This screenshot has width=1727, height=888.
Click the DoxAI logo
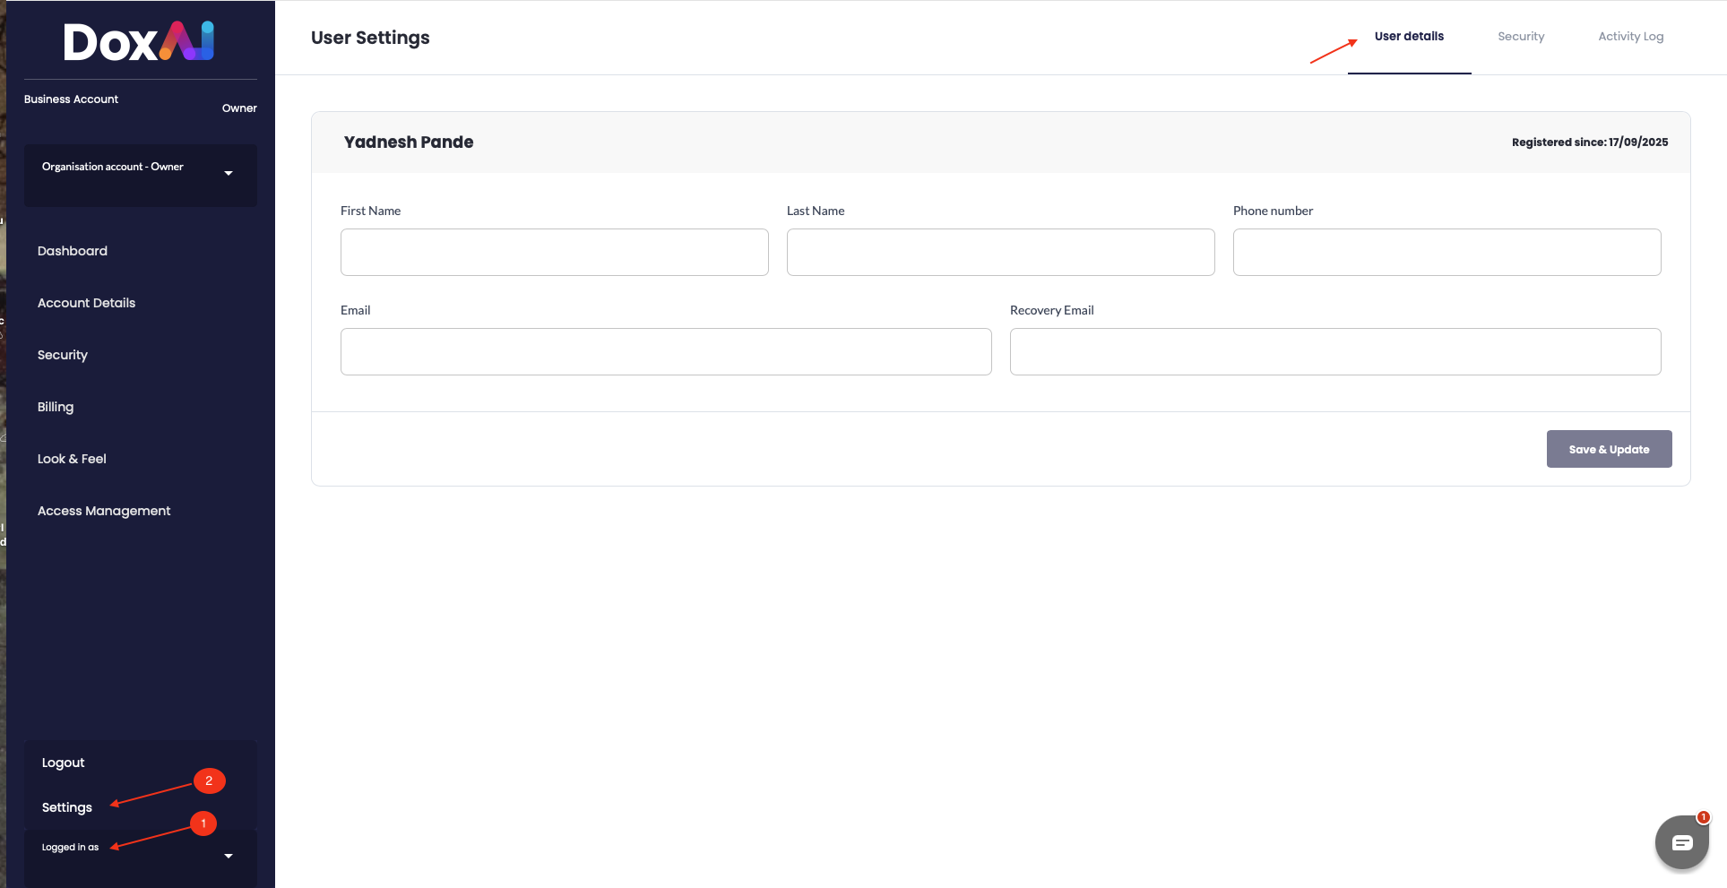tap(139, 41)
